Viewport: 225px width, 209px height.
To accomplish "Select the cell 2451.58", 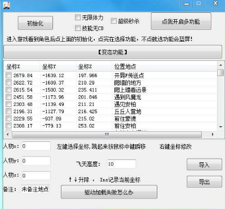I will point(23,97).
